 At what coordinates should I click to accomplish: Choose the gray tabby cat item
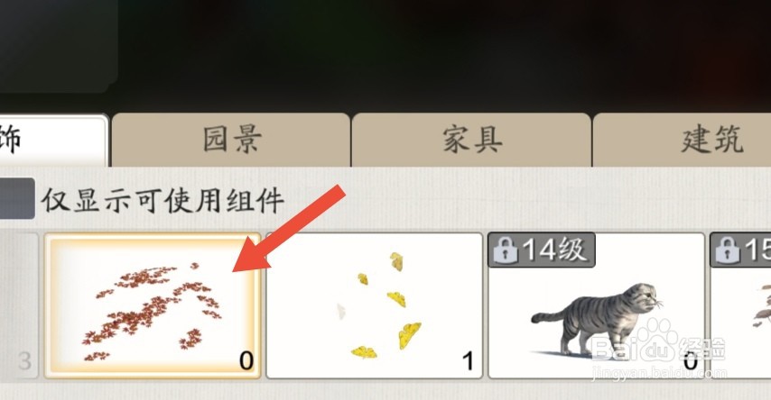pyautogui.click(x=597, y=305)
